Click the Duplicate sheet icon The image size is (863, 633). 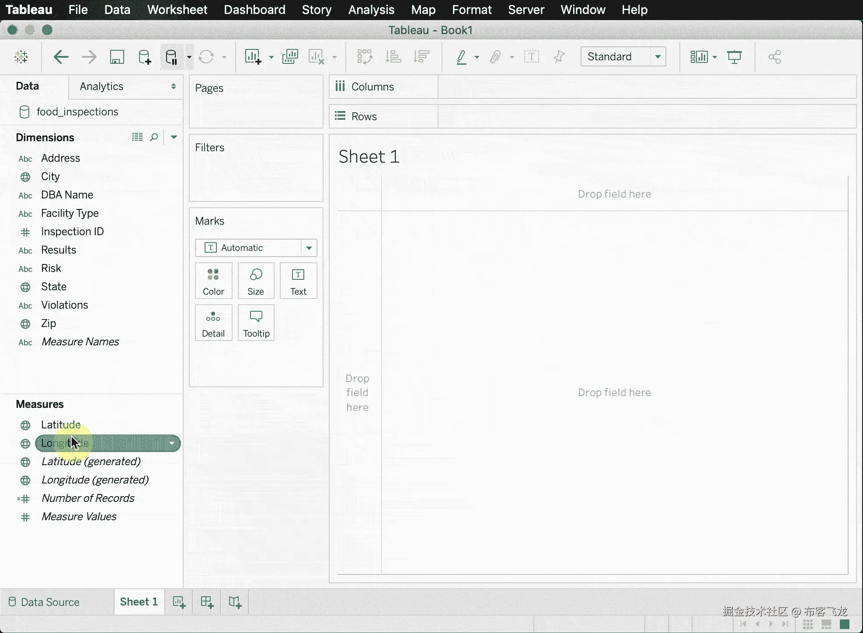(290, 57)
